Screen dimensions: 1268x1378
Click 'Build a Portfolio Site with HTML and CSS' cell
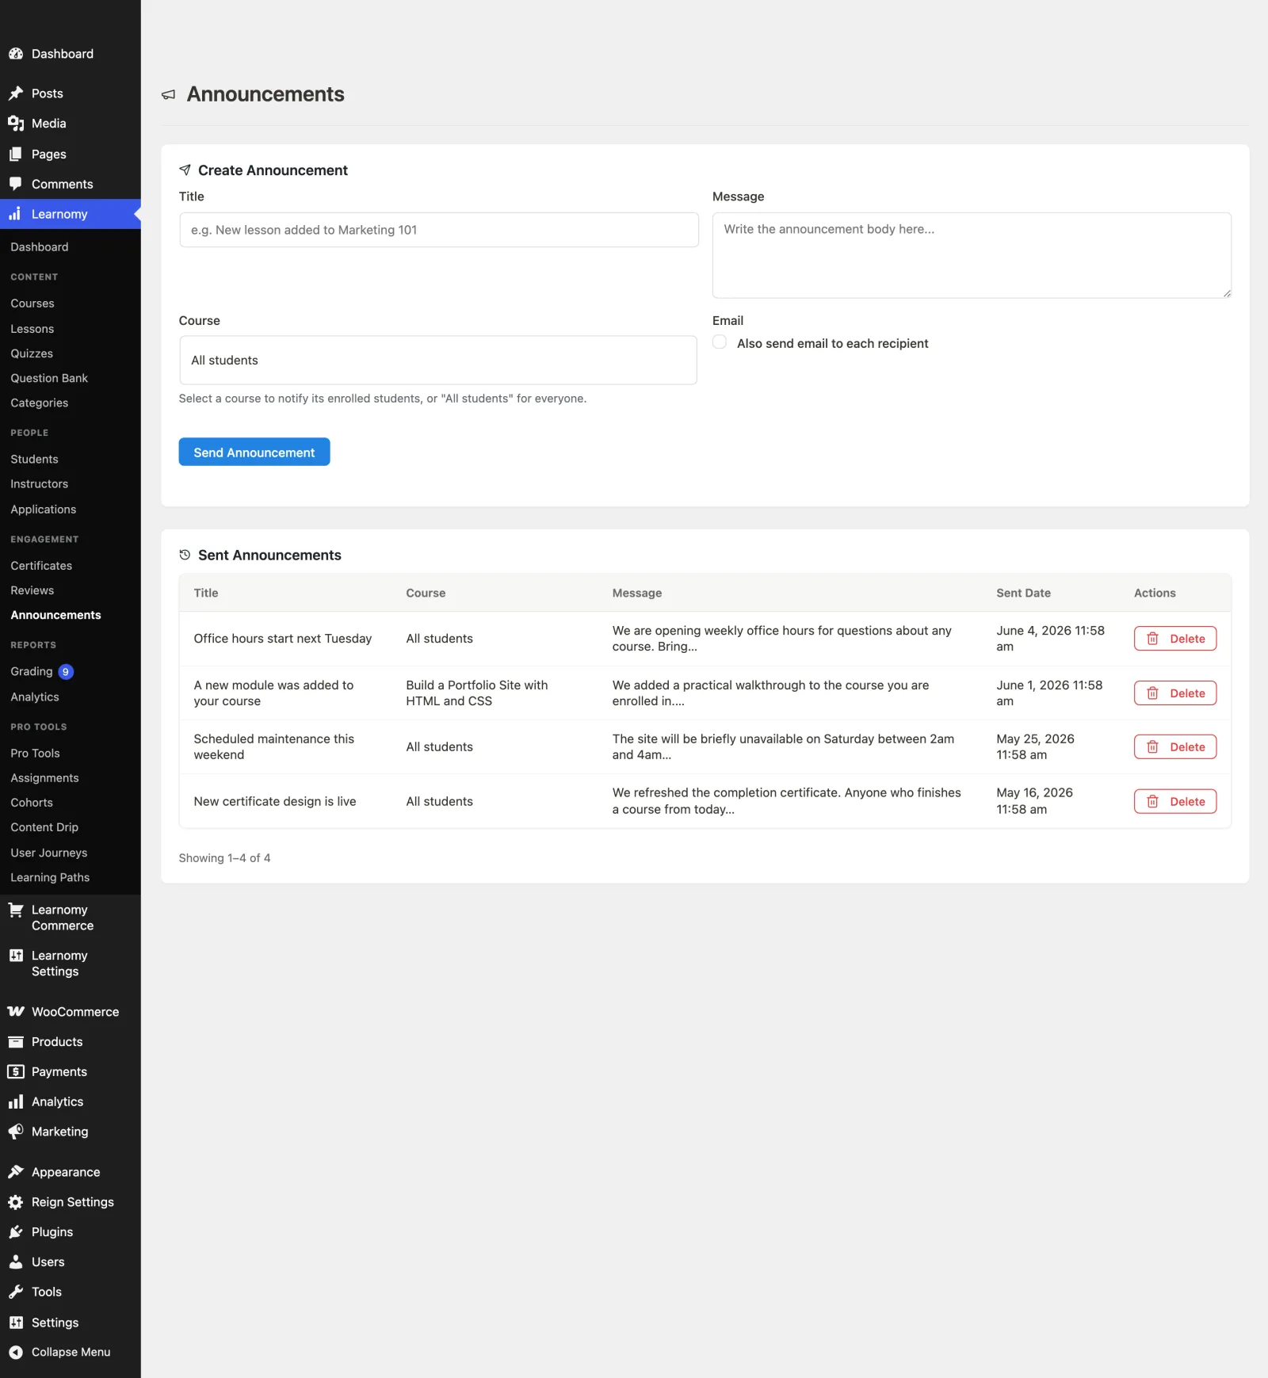tap(477, 693)
